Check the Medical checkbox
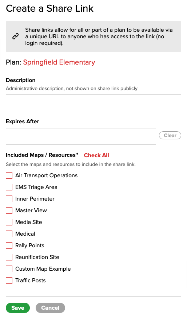This screenshot has height=321, width=187. [x=9, y=234]
